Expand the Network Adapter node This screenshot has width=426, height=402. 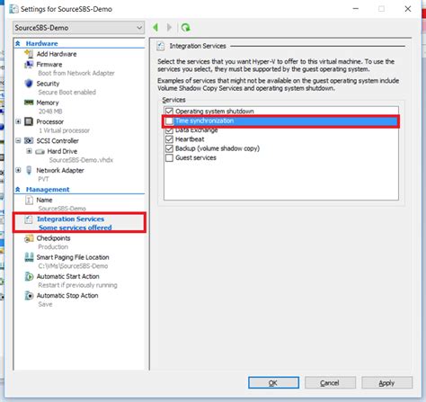18,170
